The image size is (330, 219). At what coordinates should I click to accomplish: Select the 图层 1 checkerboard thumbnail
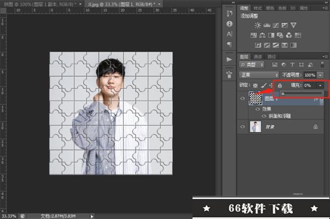(256, 98)
